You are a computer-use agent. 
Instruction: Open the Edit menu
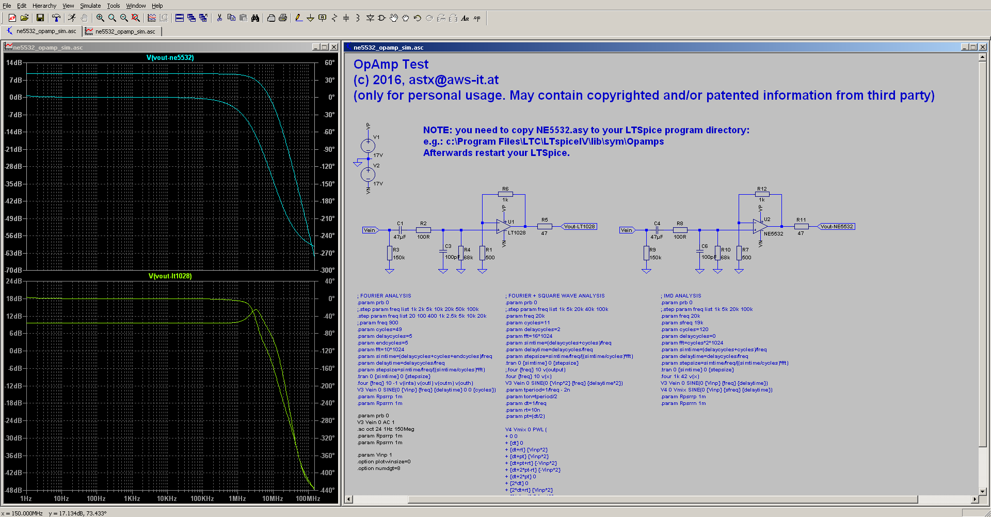(22, 6)
